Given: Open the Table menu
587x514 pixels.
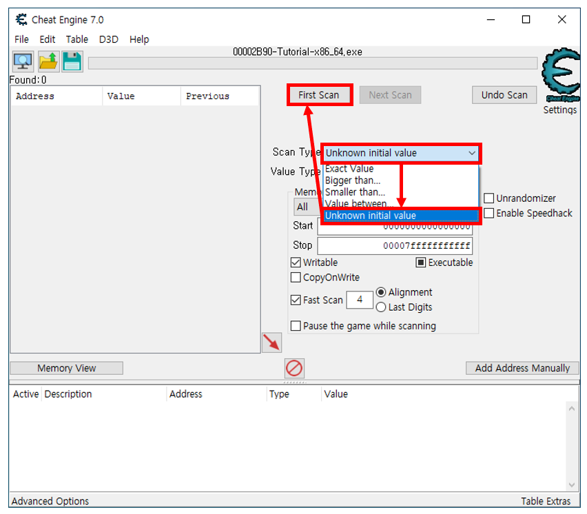Looking at the screenshot, I should 76,39.
